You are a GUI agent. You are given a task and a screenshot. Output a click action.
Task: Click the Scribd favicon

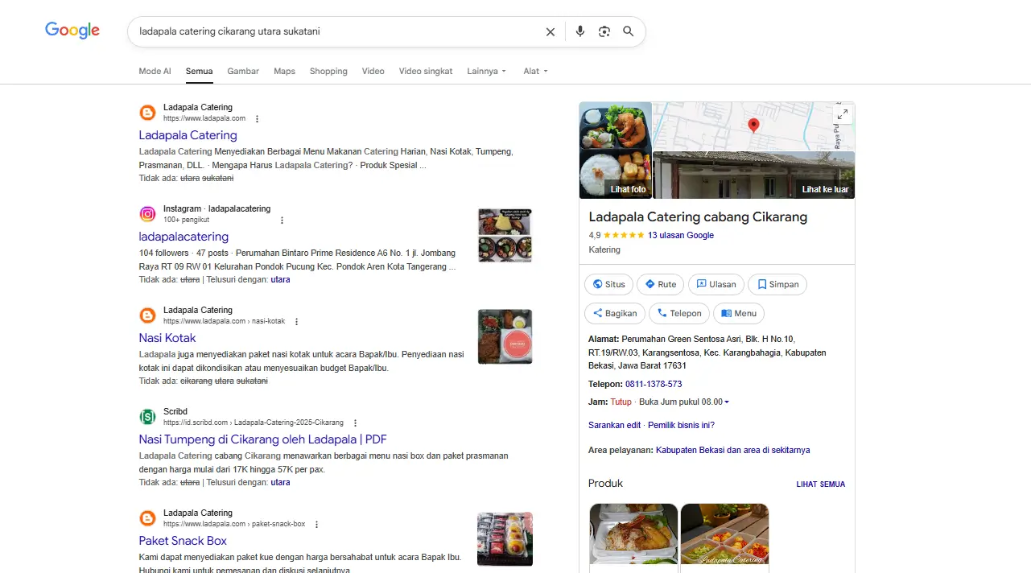point(147,417)
